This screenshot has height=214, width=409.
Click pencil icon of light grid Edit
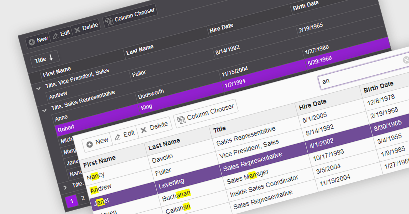[x=118, y=137]
